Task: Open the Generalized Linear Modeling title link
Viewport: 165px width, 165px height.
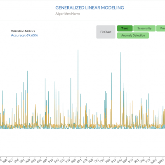Action: click(90, 8)
